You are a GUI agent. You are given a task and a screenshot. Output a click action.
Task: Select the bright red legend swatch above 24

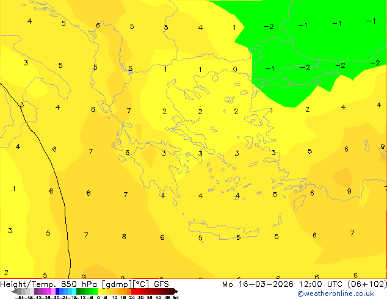pyautogui.click(x=133, y=292)
